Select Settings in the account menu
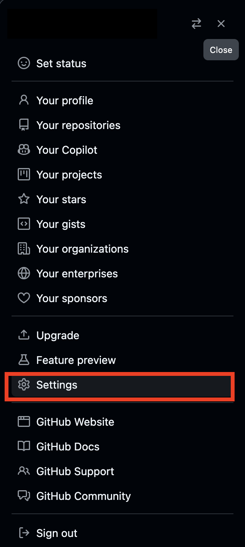Screen dimensions: 245x547 pos(57,385)
